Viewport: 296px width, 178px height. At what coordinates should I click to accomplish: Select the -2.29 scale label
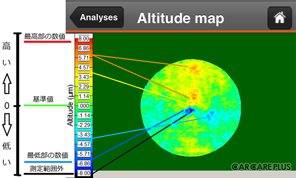(84, 125)
